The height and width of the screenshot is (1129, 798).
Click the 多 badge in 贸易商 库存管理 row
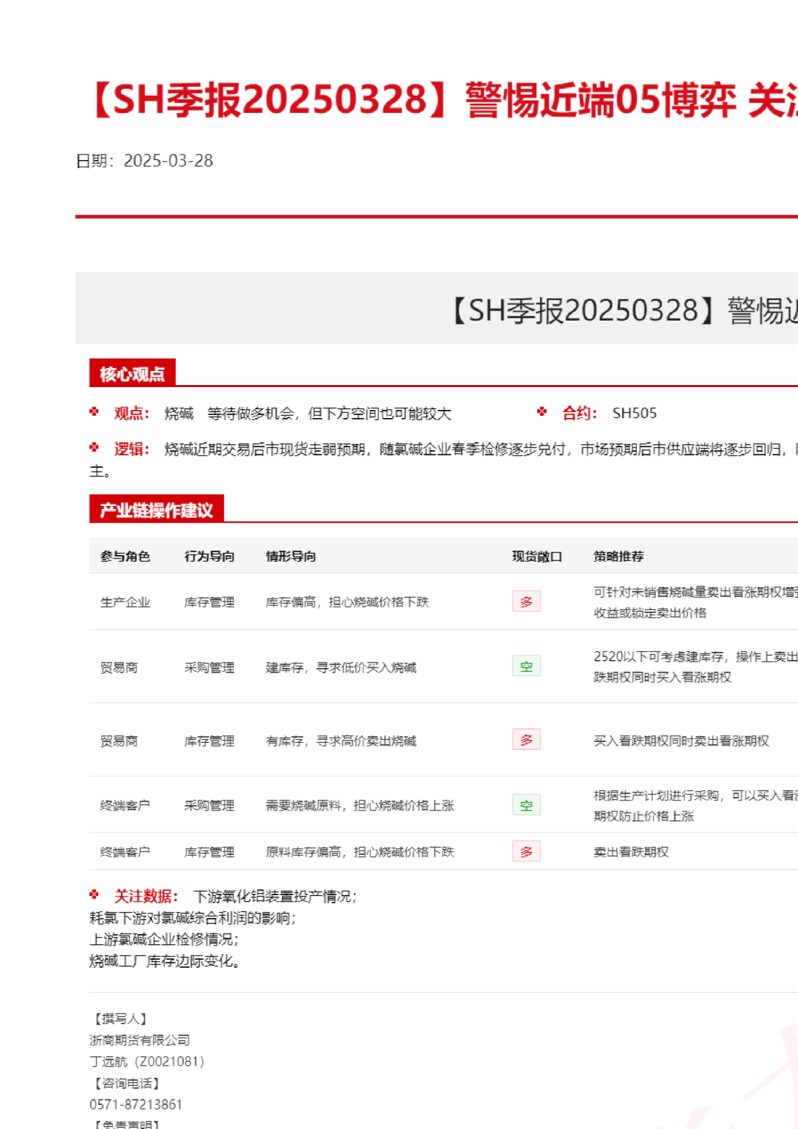coord(526,740)
